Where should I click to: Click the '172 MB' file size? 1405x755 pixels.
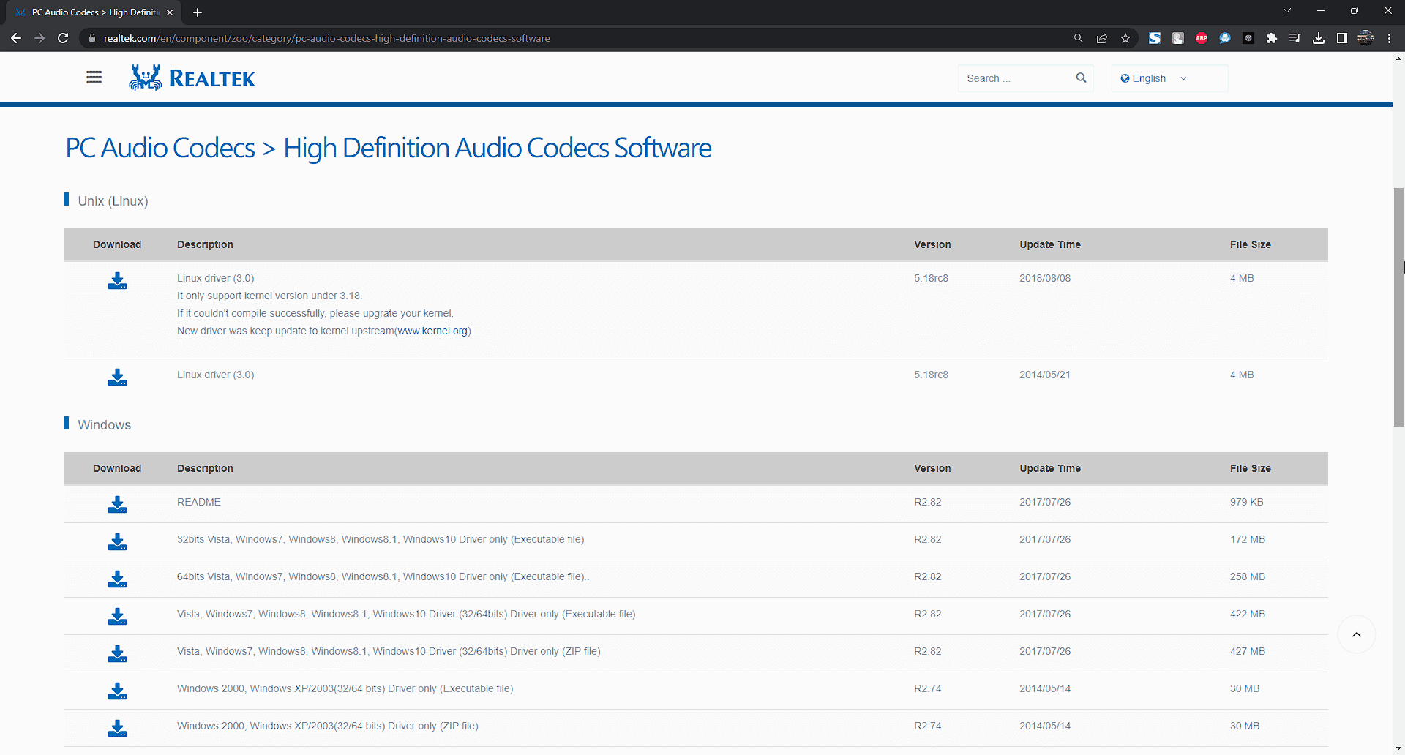point(1248,539)
